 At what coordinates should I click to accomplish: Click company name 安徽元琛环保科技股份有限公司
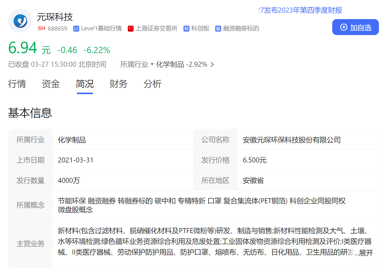click(x=292, y=140)
